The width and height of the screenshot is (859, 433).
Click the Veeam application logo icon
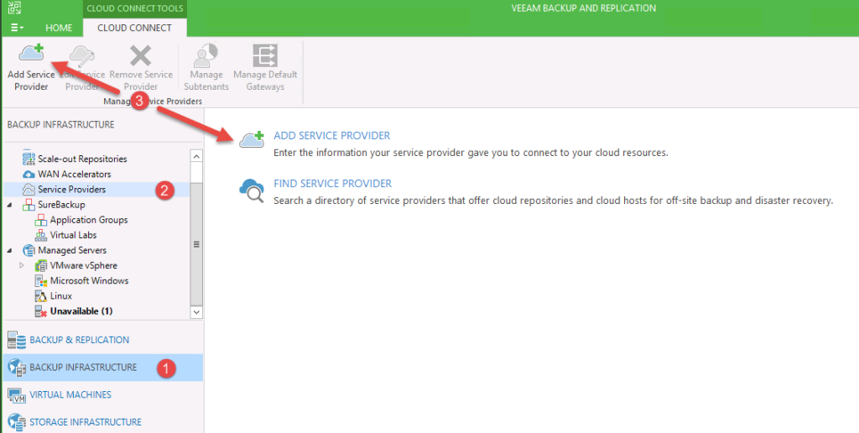pos(15,8)
